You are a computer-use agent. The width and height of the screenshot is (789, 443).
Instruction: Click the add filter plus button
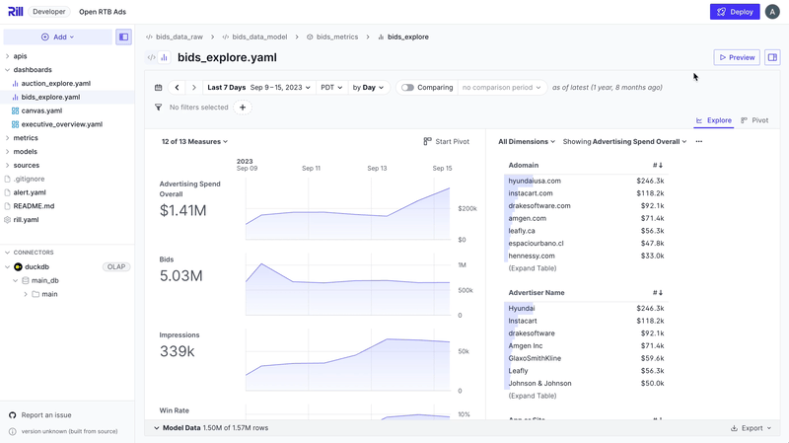pyautogui.click(x=243, y=108)
